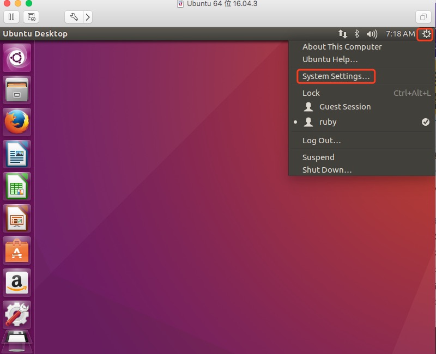Take a VM snapshot toolbar button

click(31, 17)
